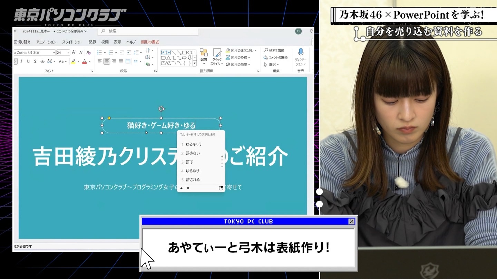Open the ヘルプ ribbon tab

[131, 42]
